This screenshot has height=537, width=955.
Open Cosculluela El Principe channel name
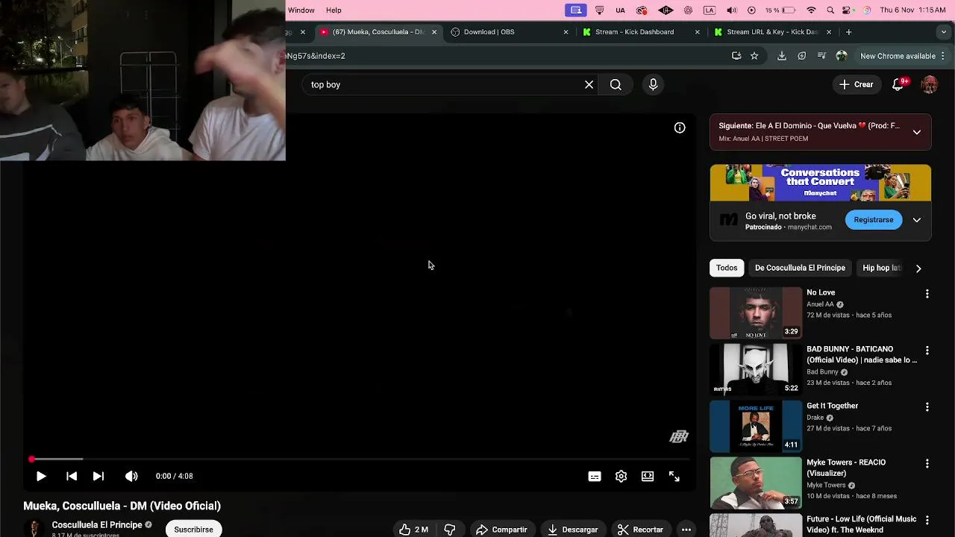97,525
